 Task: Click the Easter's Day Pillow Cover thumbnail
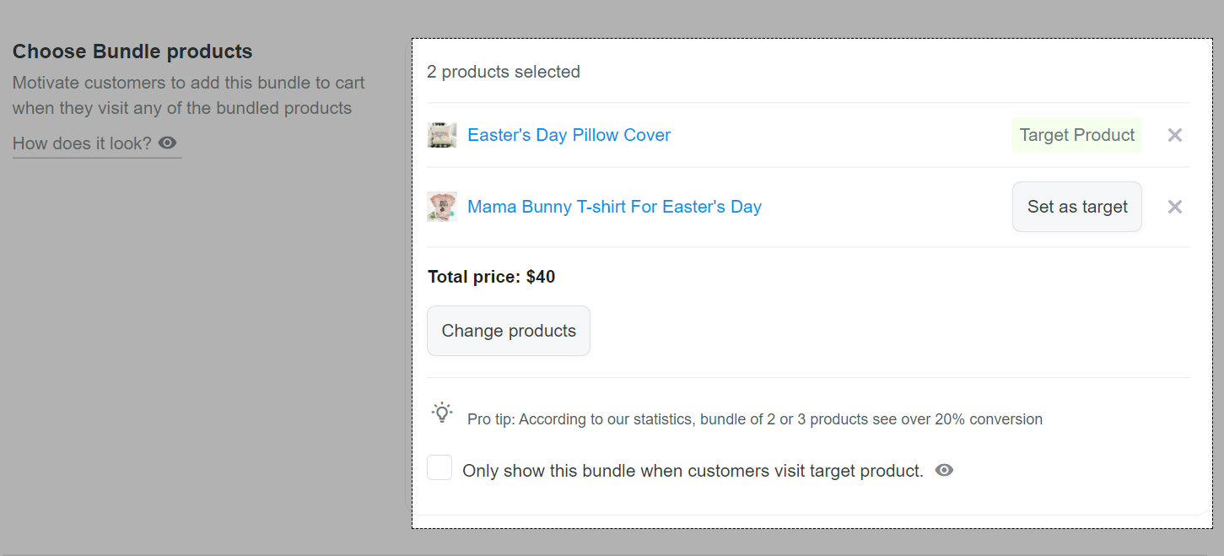tap(442, 135)
